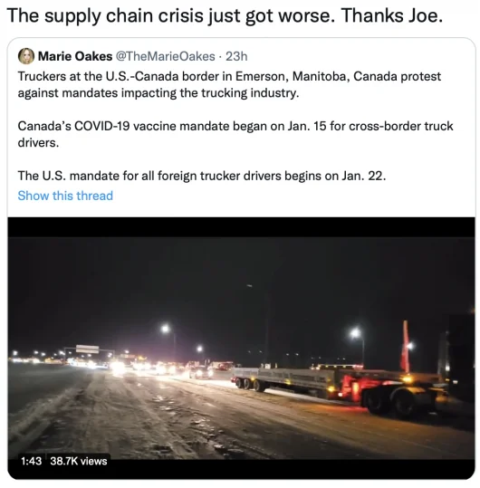This screenshot has height=488, width=480.
Task: Click the Emerson, Manitoba text
Action: click(293, 76)
